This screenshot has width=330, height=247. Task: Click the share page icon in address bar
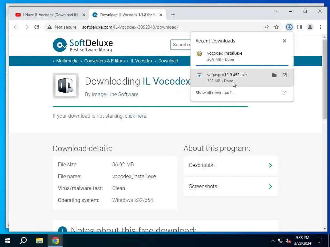point(266,27)
